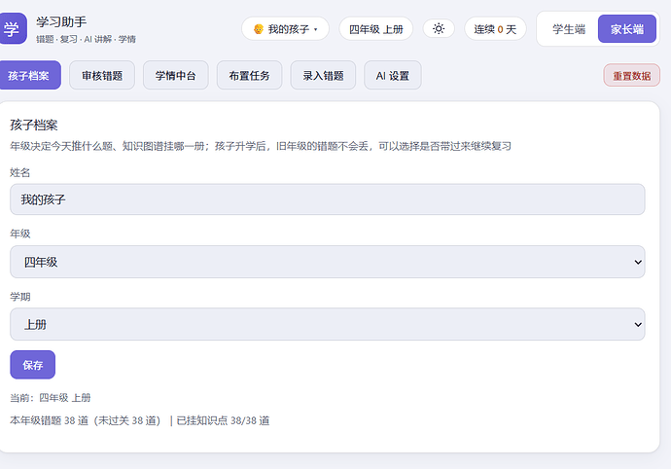671x469 pixels.
Task: Click the 四年级 上册 grade pill
Action: pos(375,28)
